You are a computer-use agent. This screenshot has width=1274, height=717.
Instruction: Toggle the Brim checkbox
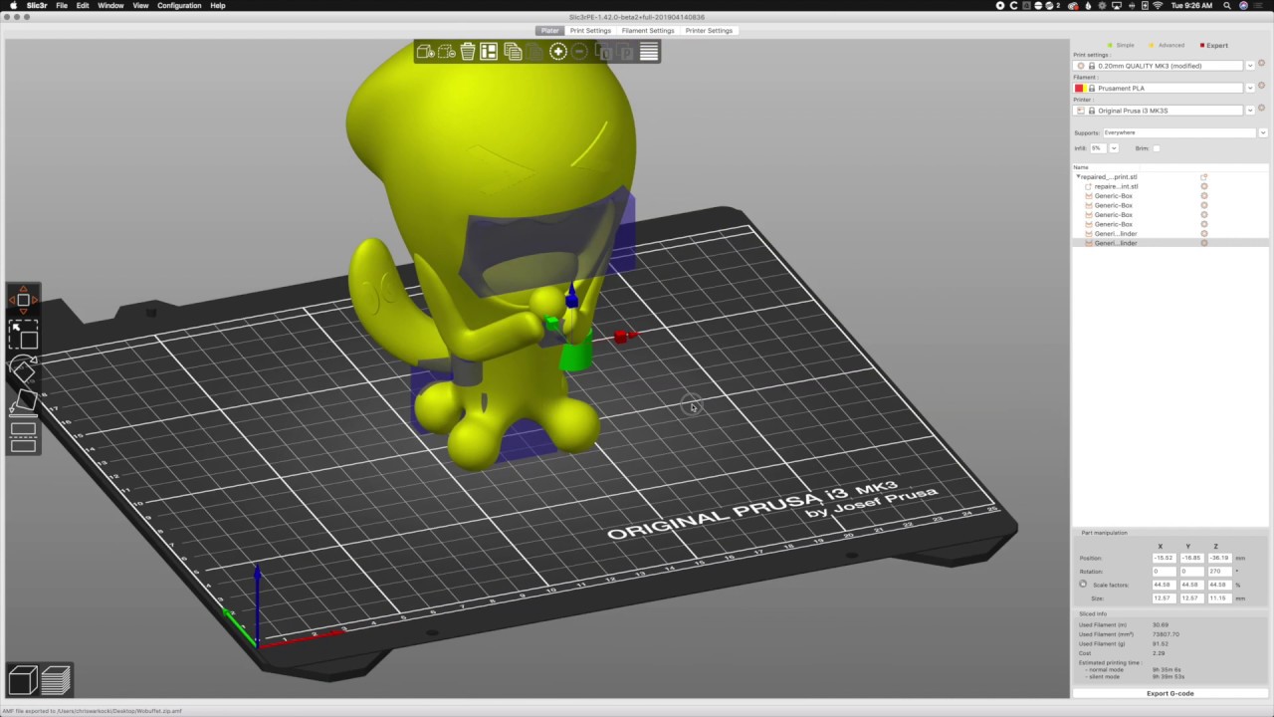(x=1157, y=148)
